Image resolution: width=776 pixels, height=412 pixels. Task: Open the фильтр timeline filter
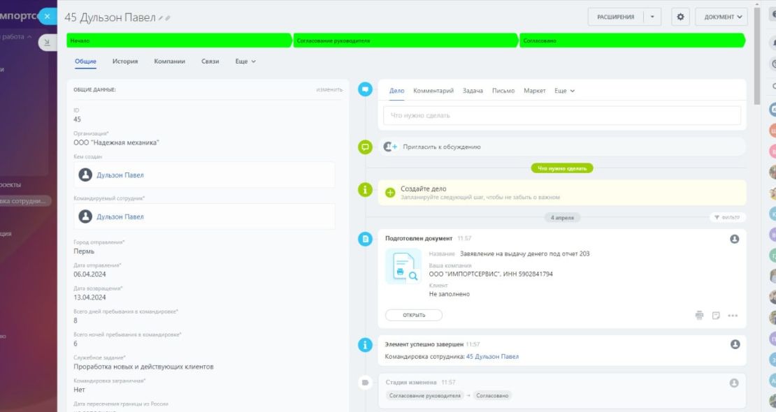click(727, 218)
